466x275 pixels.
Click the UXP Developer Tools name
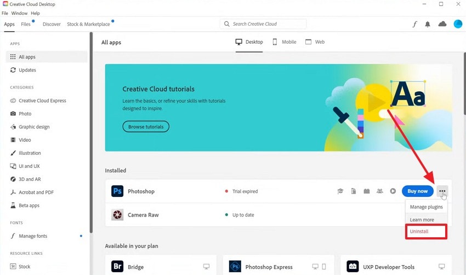tap(389, 267)
